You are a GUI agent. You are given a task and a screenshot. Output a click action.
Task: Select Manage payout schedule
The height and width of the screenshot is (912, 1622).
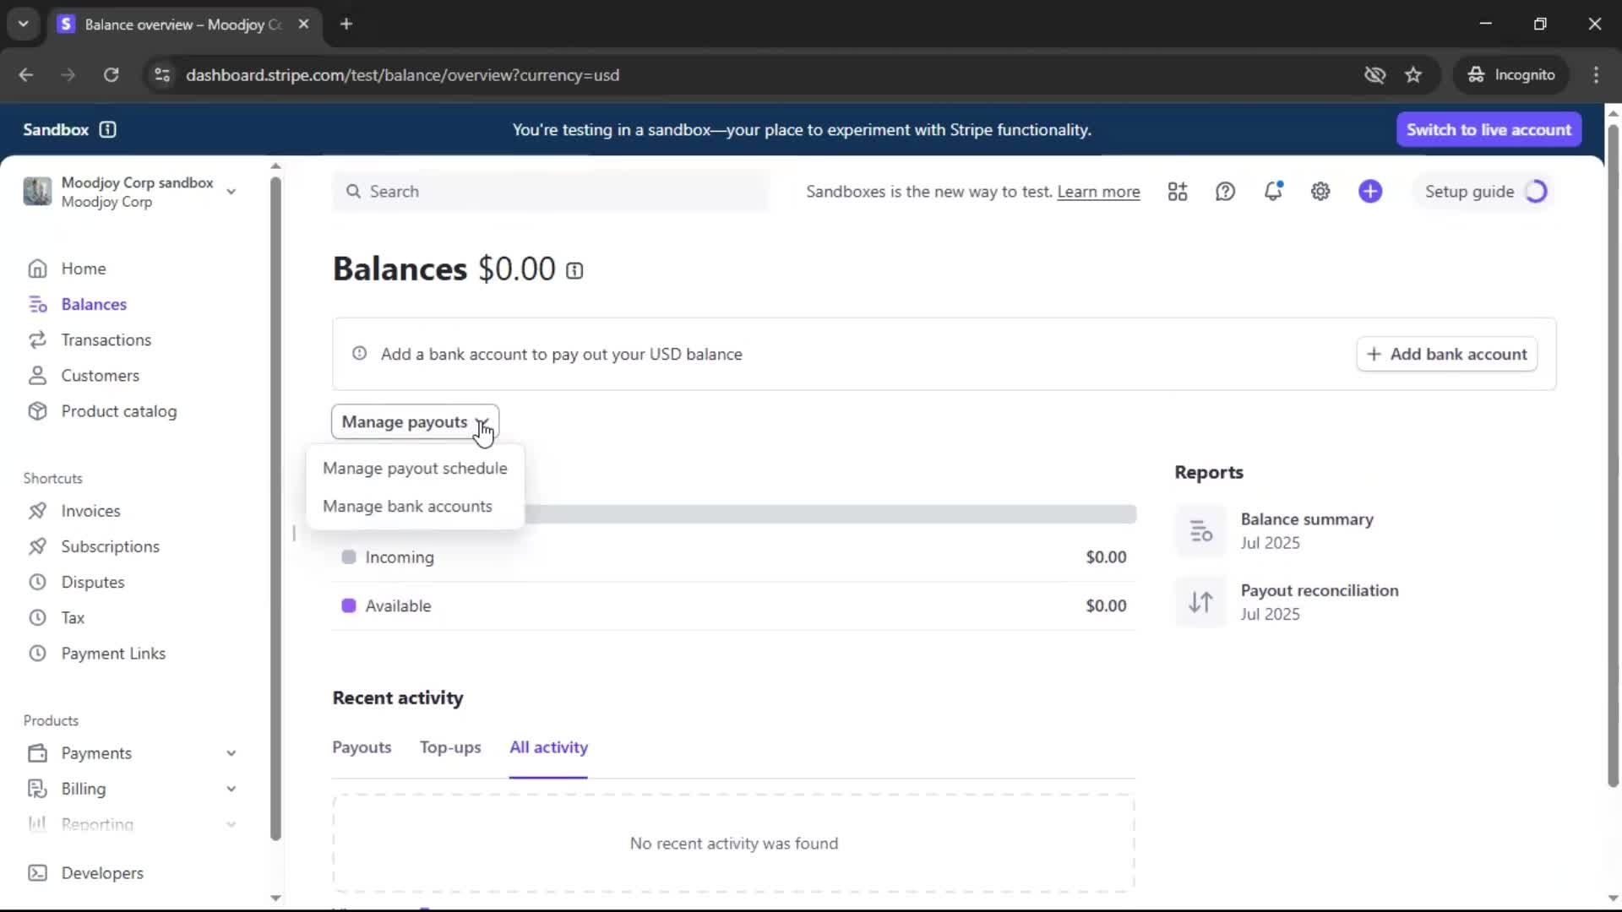415,468
